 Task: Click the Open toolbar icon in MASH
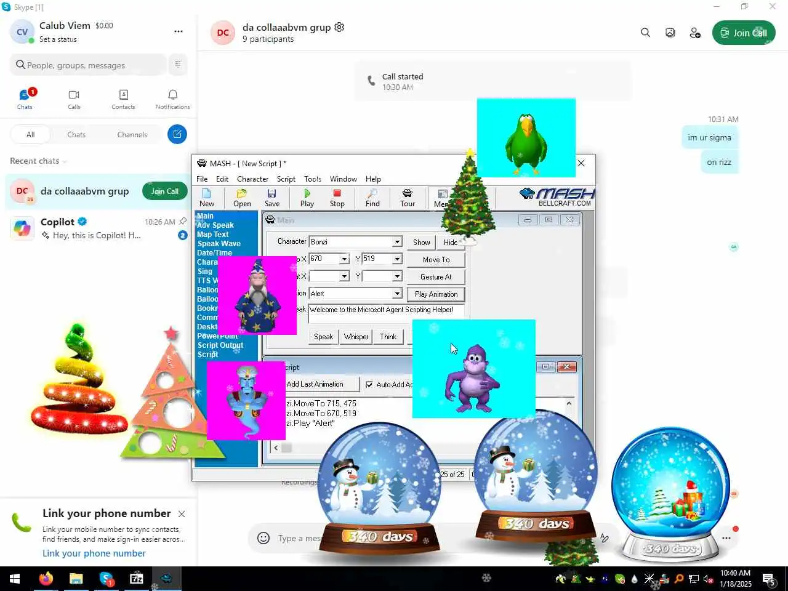tap(242, 198)
